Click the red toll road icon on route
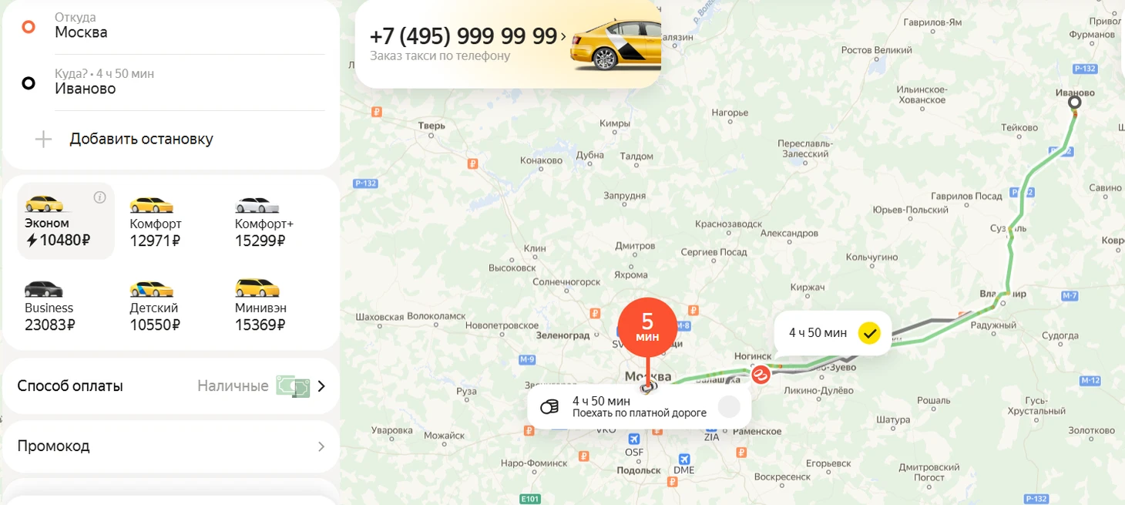 tap(760, 375)
